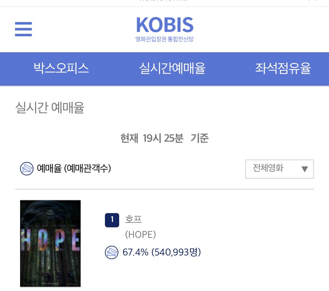Switch to the 실시간예매율 tab
Image resolution: width=329 pixels, height=291 pixels.
pos(172,68)
